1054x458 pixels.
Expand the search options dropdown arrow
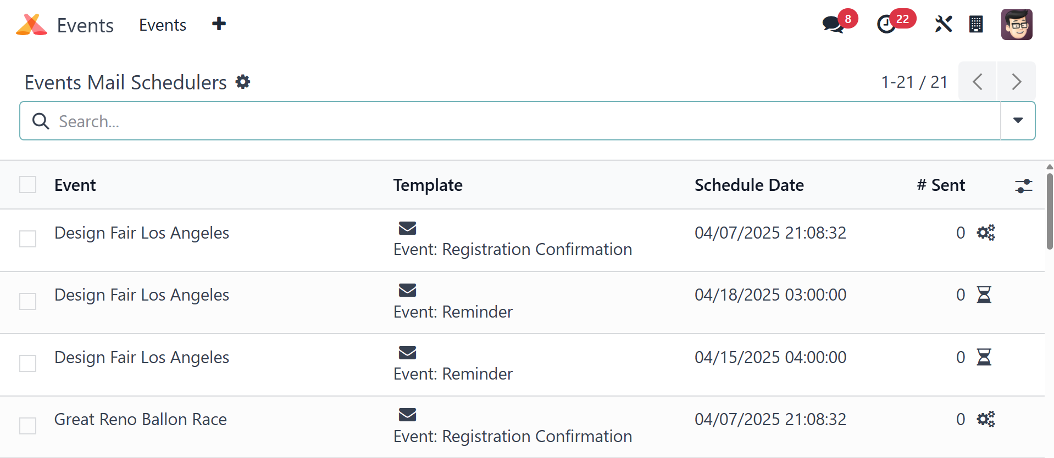[x=1018, y=121]
